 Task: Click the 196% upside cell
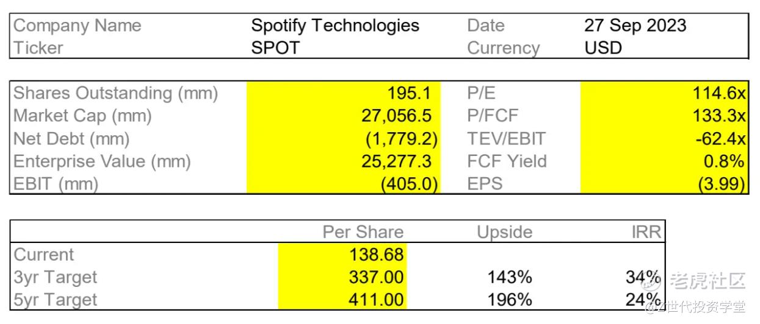click(x=510, y=300)
